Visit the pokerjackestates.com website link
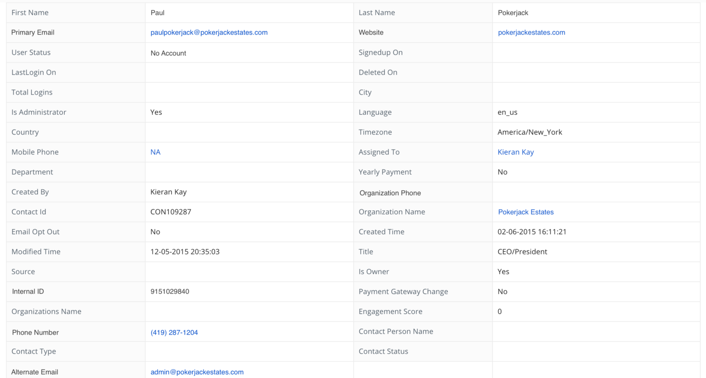This screenshot has width=706, height=378. pyautogui.click(x=531, y=32)
